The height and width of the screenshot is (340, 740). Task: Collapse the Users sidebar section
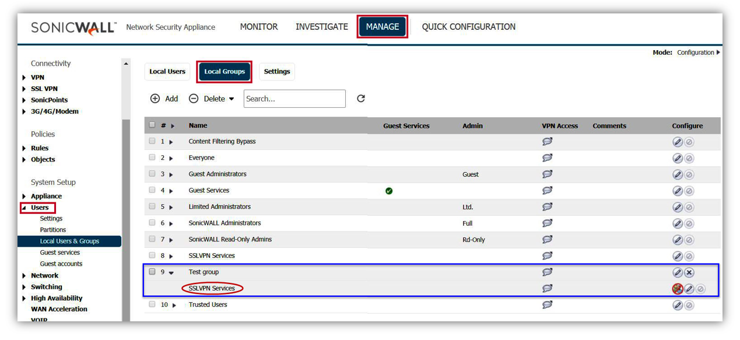click(24, 208)
